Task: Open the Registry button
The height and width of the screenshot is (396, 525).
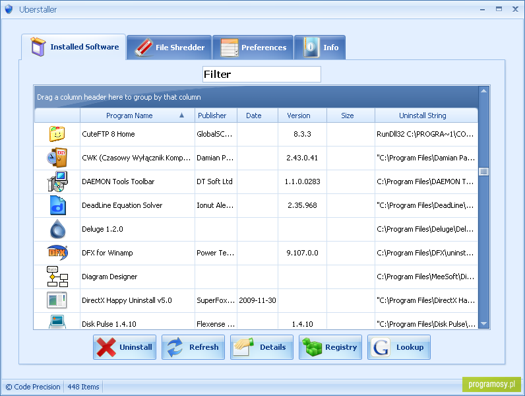Action: (x=330, y=347)
